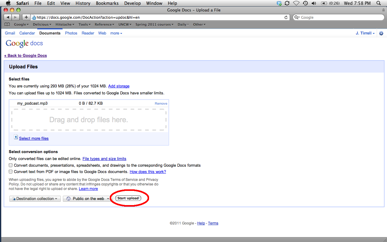Show all bookmarks book icon

coord(7,25)
